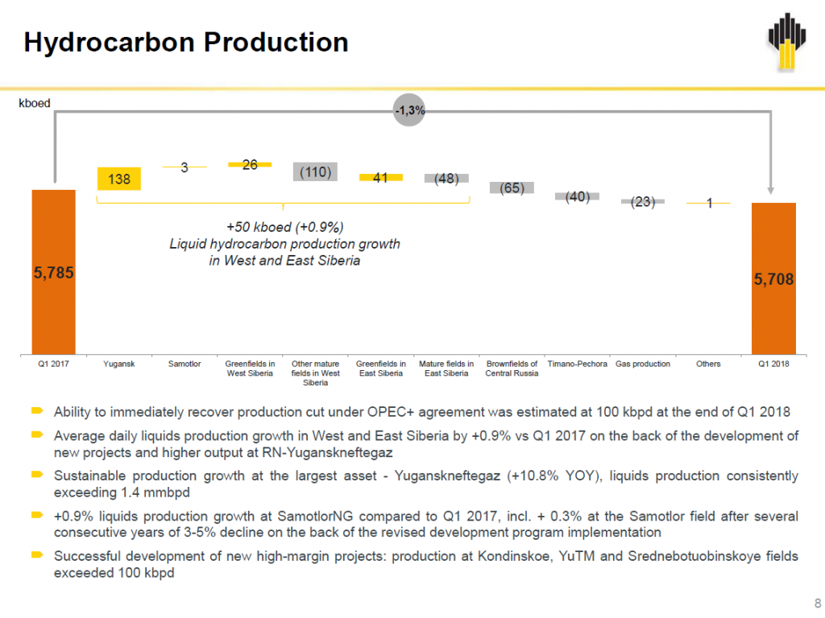Click the yellow bar labeled 41

380,177
